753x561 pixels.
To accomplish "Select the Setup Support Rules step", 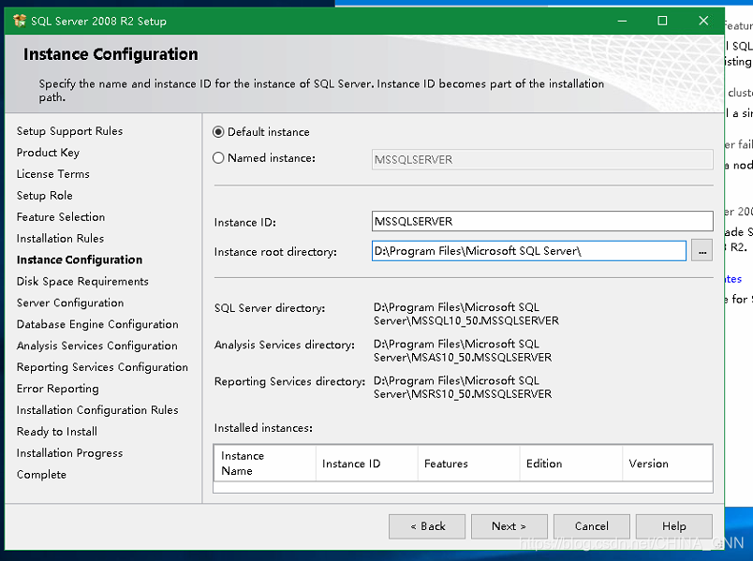I will [x=69, y=131].
